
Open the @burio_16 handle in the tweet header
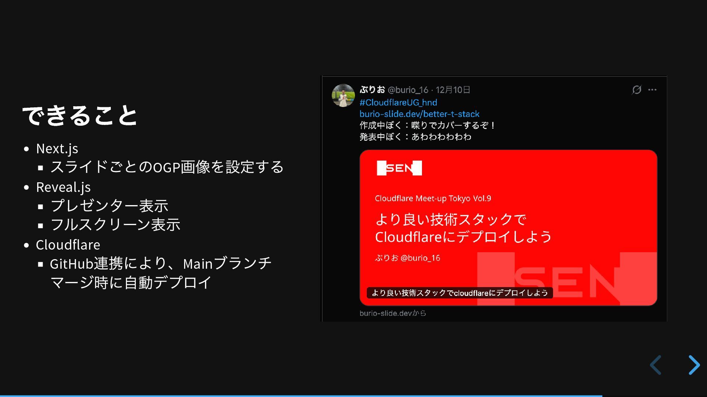(x=408, y=90)
